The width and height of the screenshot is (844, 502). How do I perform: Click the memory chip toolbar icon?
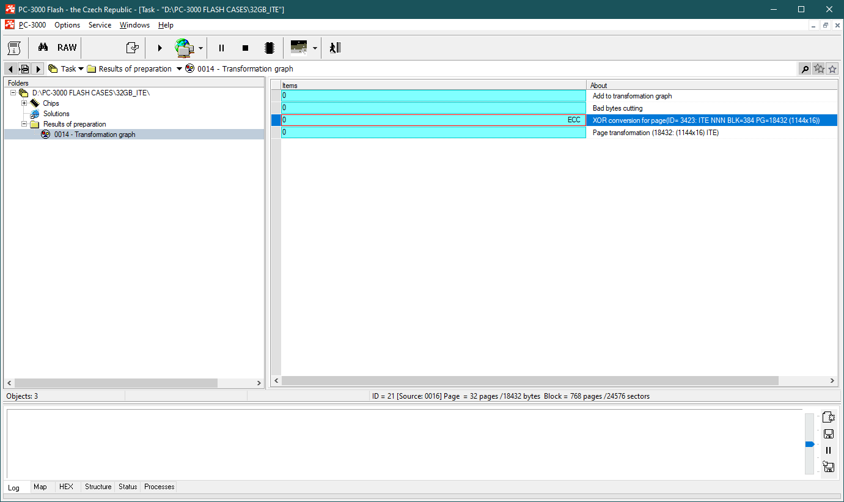pos(268,48)
